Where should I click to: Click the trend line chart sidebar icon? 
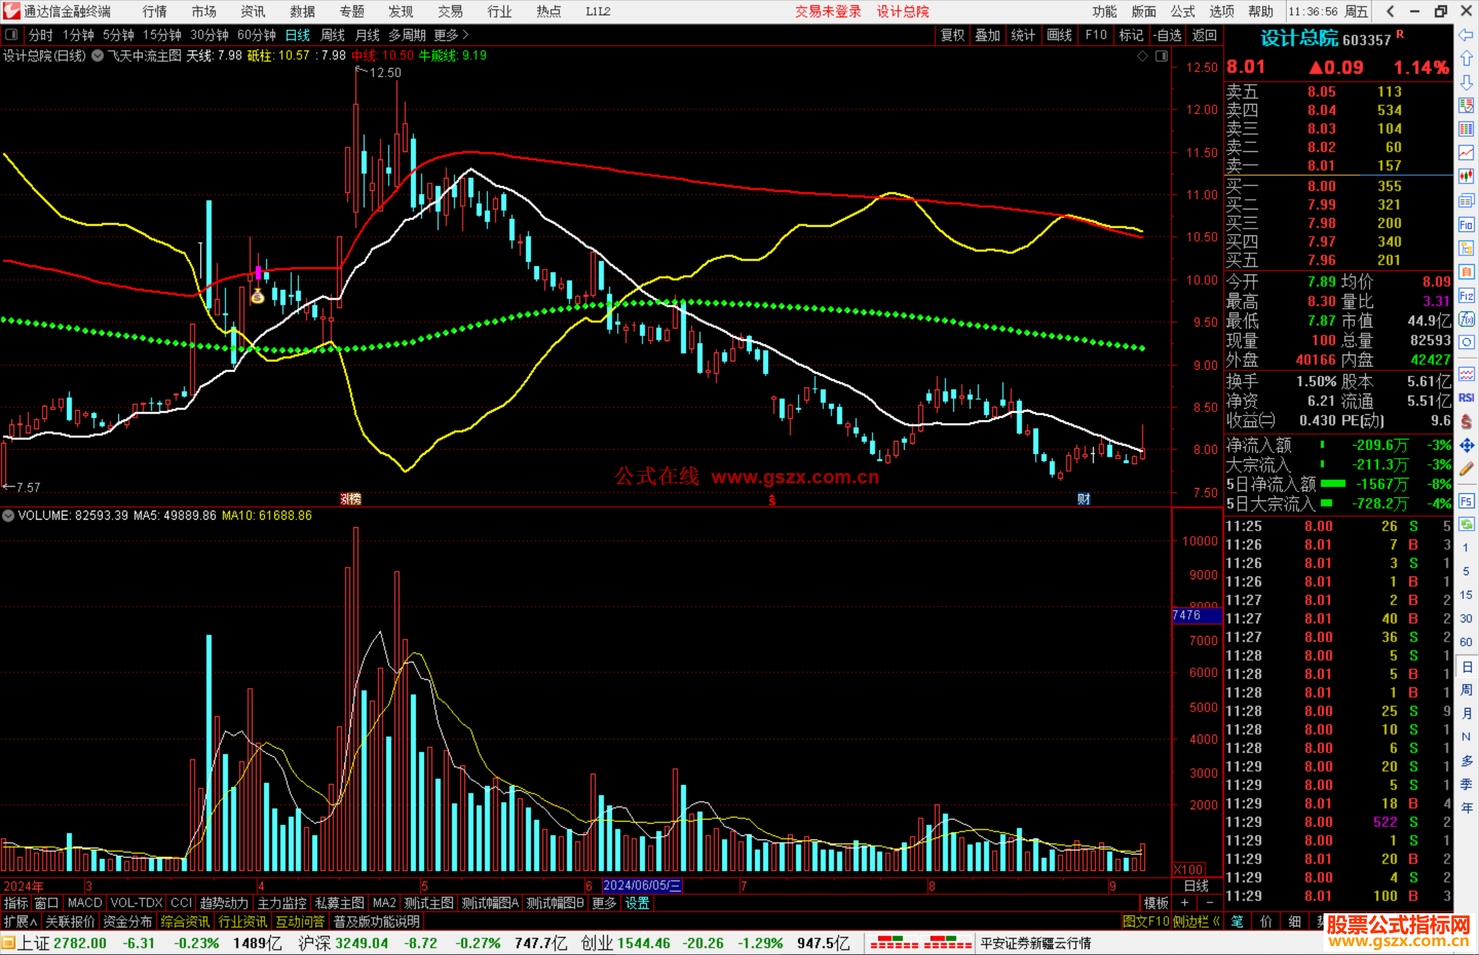click(x=1466, y=152)
